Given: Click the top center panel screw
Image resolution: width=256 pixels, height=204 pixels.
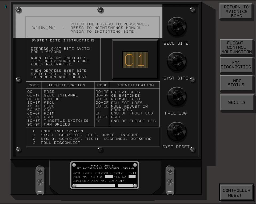Looking at the screenshot, I should 101,10.
